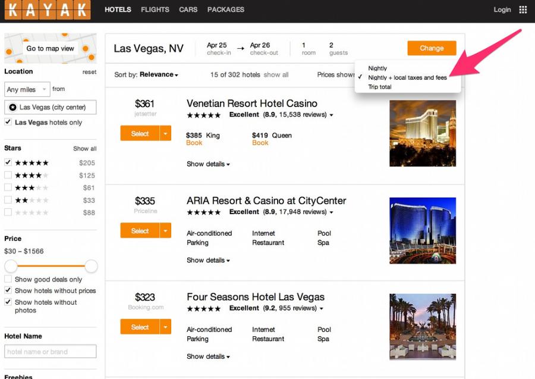
Task: Select the five-star rating filter stars
Action: 32,163
